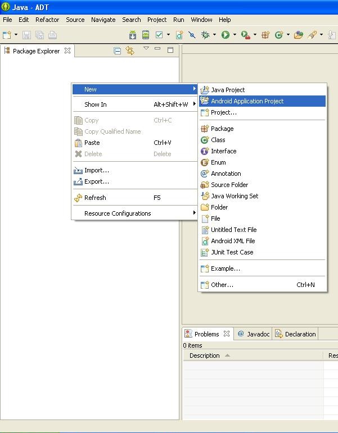The height and width of the screenshot is (433, 338).
Task: Open the Android SDK Manager icon
Action: pos(133,35)
